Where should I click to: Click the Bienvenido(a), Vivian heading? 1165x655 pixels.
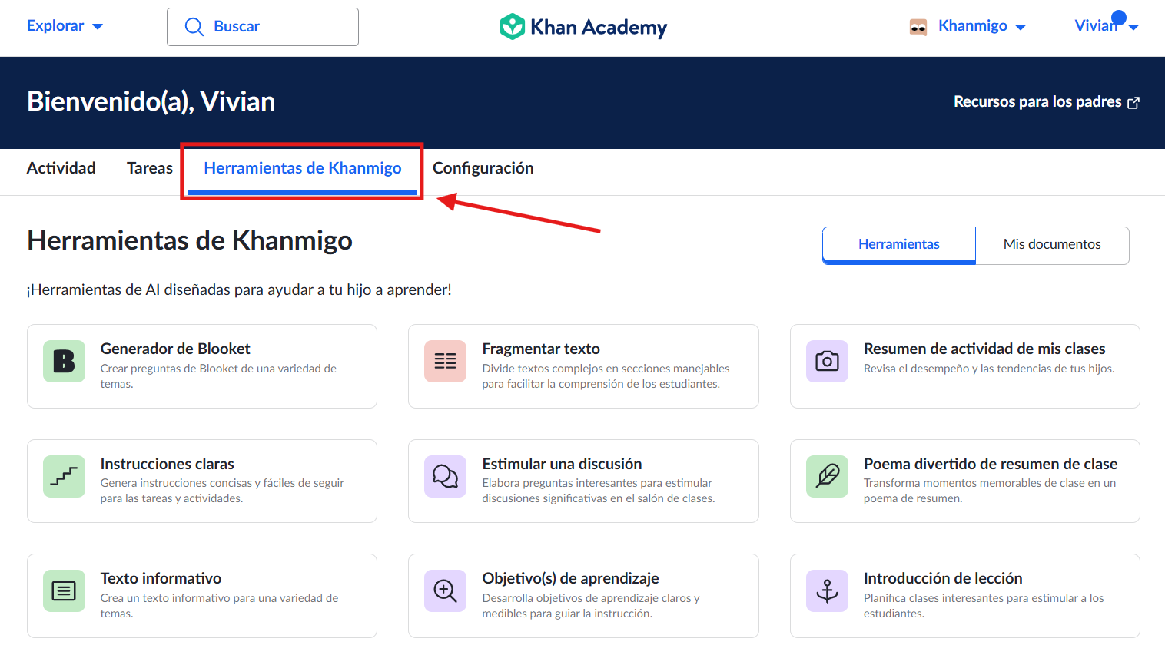151,101
